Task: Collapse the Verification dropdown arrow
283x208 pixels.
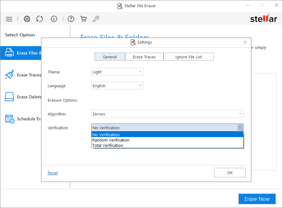Action: (240, 128)
